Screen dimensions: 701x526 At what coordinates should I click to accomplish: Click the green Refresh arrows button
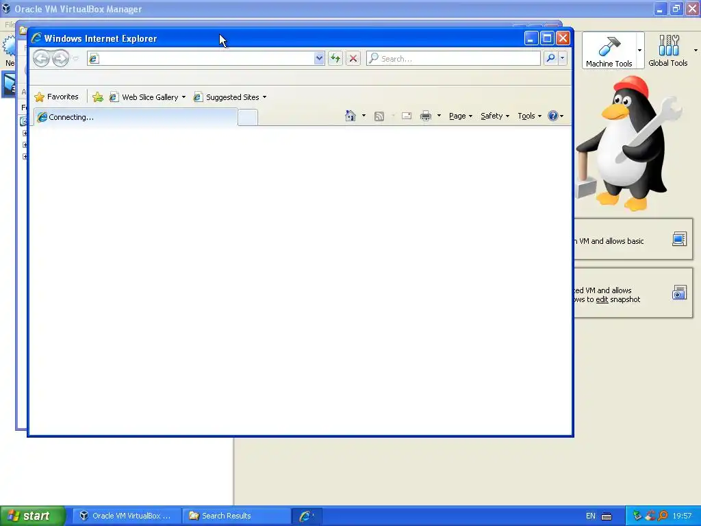click(335, 58)
